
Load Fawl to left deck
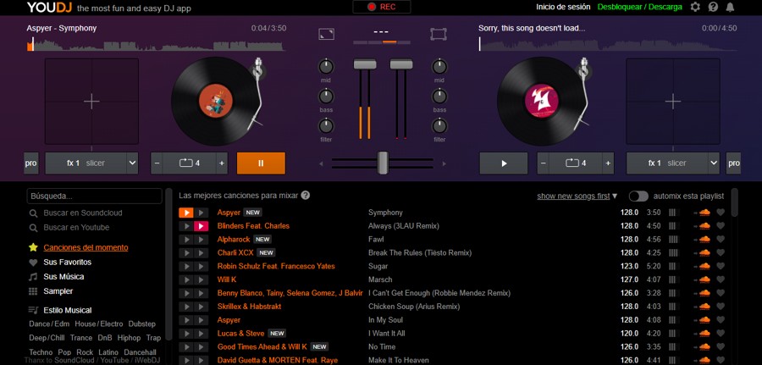click(185, 239)
